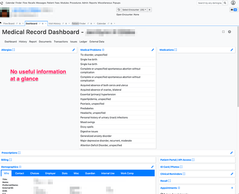
Task: Open the Documents dashboard link
Action: pos(45,42)
